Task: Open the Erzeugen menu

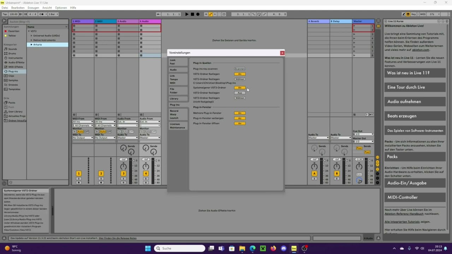Action: click(33, 8)
